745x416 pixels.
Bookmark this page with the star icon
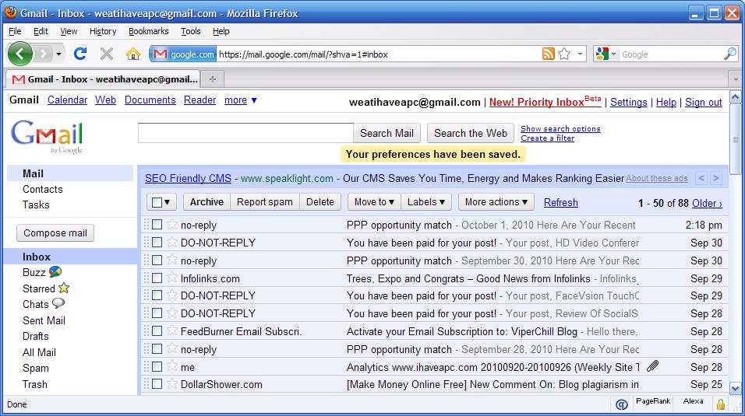(564, 54)
